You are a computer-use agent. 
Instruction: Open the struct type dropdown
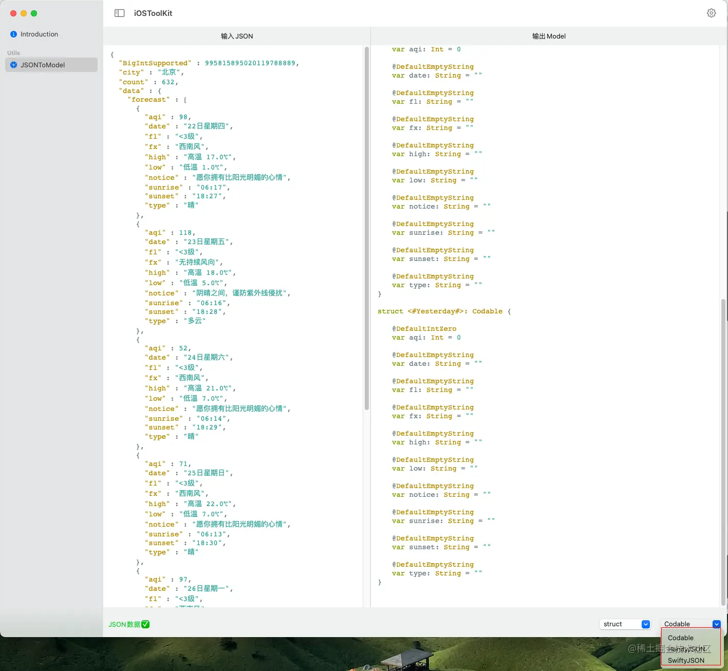click(625, 624)
